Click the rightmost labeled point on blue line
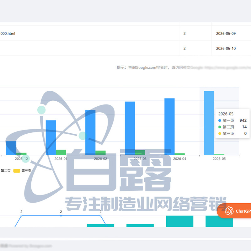Viewport: 251px width, 251px height. (100, 216)
